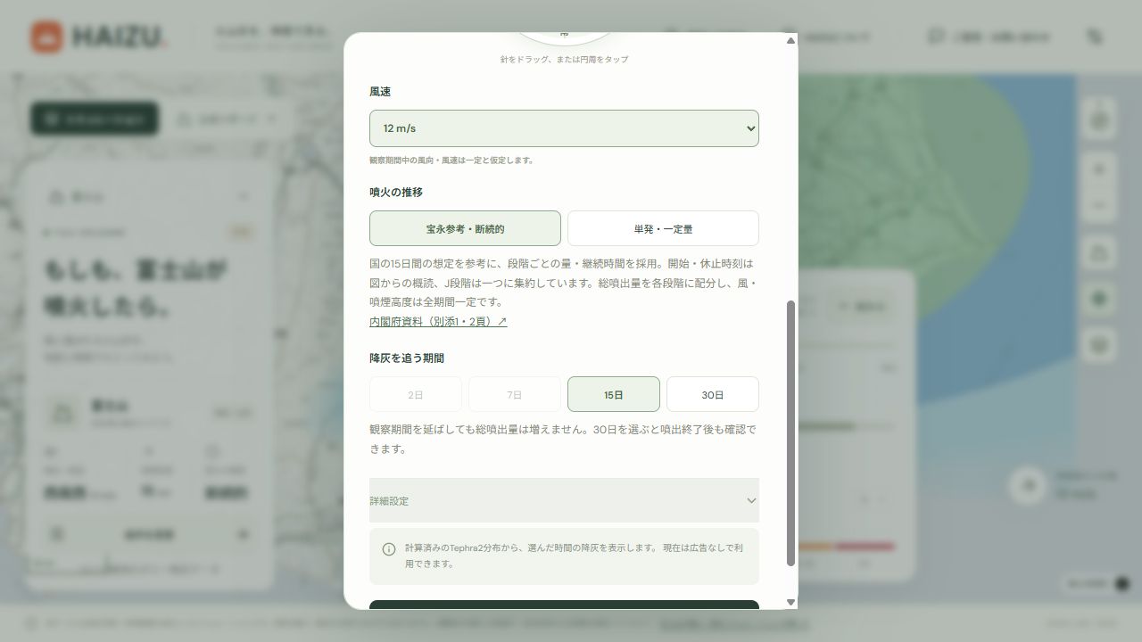Click the 風速 label

coord(380,92)
